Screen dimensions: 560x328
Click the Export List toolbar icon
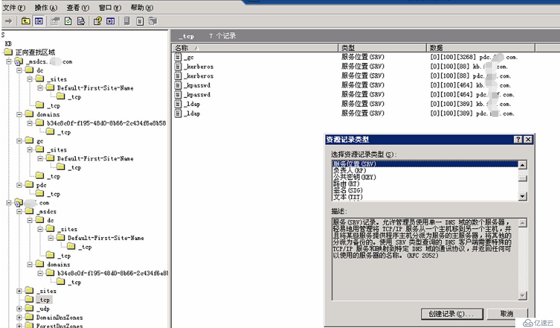click(81, 21)
